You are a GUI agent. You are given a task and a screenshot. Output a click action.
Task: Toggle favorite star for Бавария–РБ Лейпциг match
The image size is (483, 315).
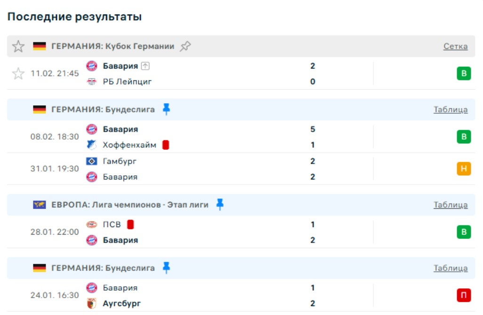click(x=18, y=74)
